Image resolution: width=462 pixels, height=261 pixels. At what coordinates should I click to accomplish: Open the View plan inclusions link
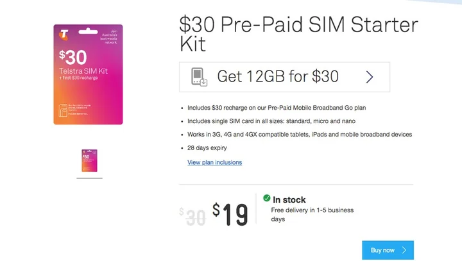(214, 162)
